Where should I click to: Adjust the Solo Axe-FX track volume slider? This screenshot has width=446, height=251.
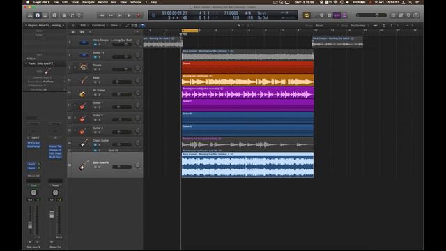click(122, 167)
